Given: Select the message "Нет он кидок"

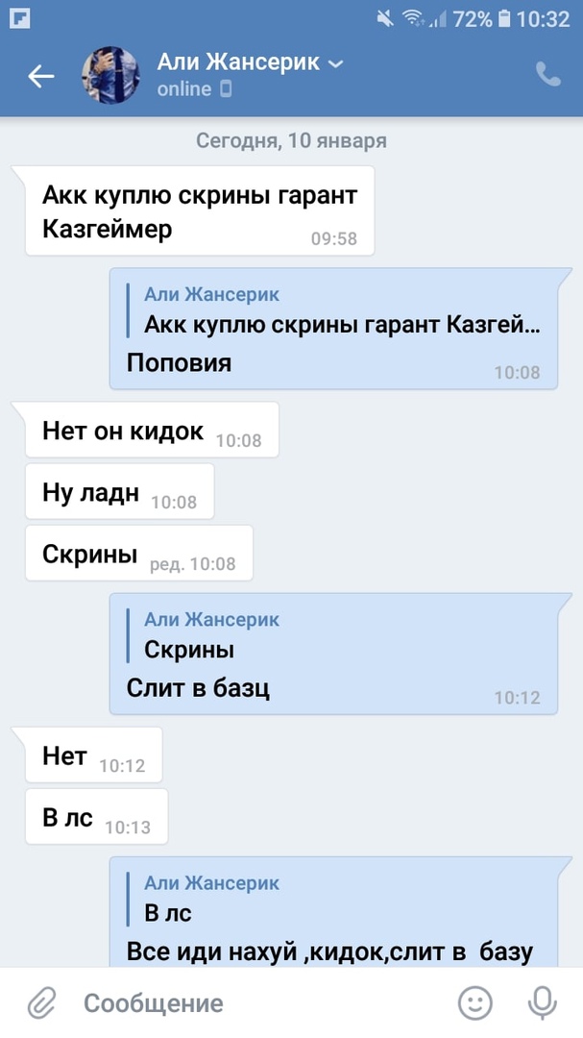Looking at the screenshot, I should click(x=152, y=431).
